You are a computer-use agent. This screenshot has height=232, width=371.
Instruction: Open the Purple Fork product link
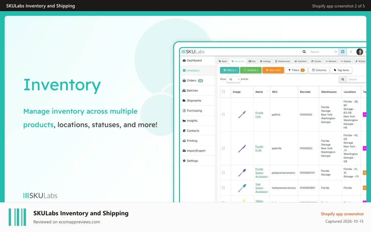pyautogui.click(x=259, y=114)
